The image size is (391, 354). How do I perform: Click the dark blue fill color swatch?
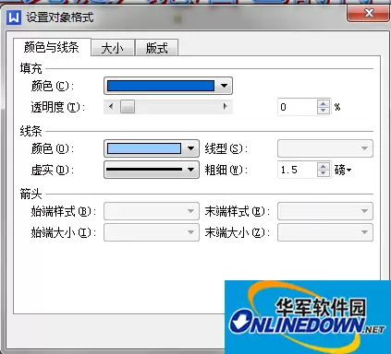pos(161,86)
